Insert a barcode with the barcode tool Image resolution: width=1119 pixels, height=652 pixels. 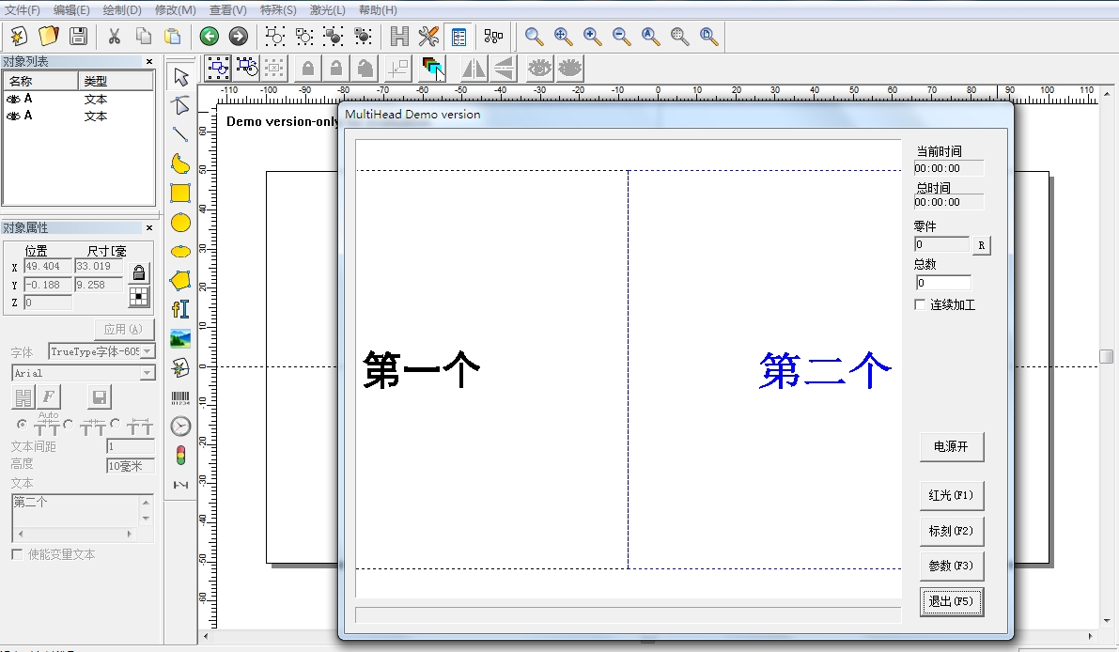click(180, 397)
